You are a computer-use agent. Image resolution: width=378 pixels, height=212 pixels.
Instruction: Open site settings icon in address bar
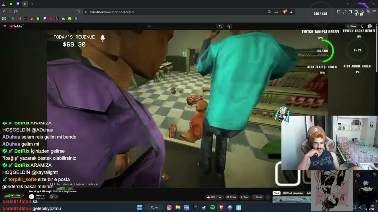[x=86, y=12]
